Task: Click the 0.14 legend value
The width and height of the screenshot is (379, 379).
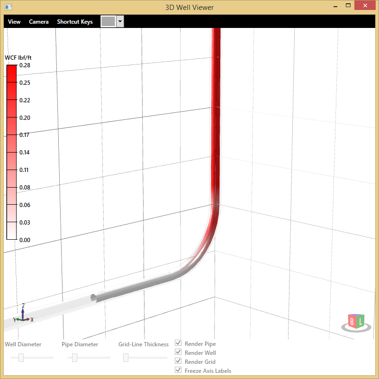Action: tap(25, 153)
